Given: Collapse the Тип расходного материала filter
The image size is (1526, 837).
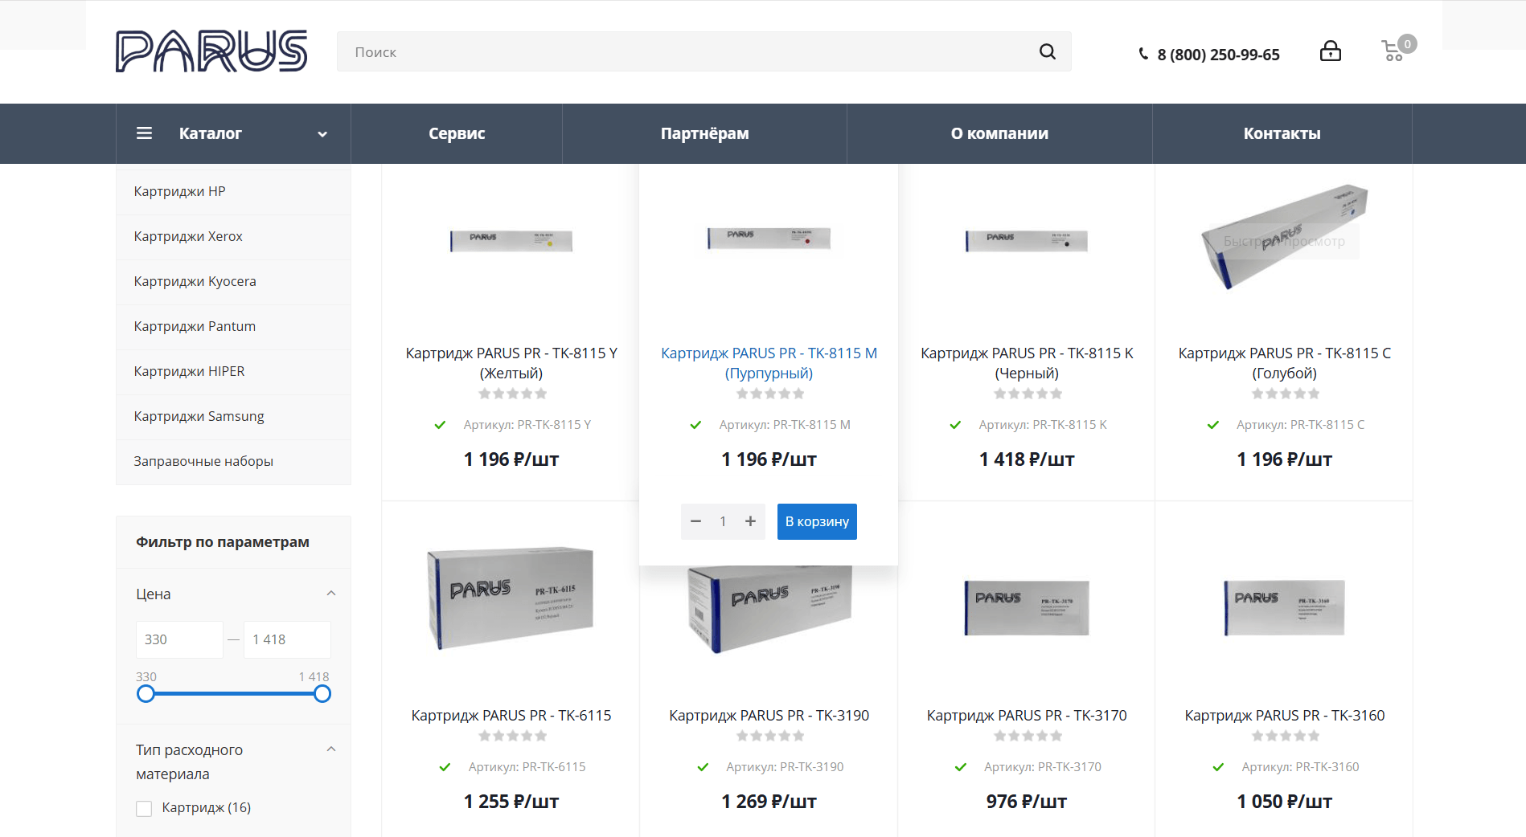Looking at the screenshot, I should pyautogui.click(x=330, y=749).
